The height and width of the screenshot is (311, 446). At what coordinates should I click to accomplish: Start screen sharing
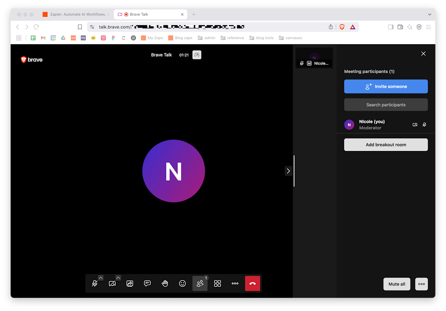click(130, 284)
